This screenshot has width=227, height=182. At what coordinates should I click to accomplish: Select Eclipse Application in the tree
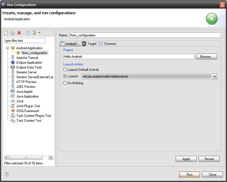(x=29, y=63)
